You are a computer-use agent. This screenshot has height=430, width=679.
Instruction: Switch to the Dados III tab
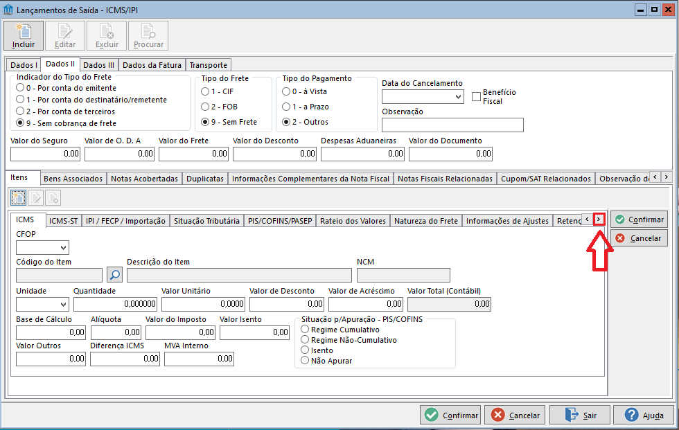[x=98, y=65]
